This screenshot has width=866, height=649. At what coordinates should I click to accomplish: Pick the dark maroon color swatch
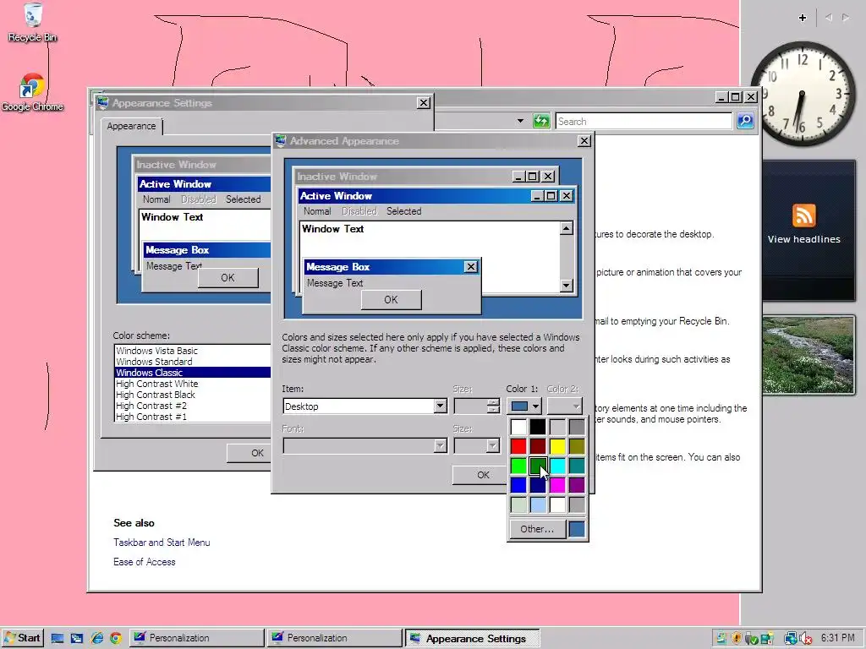538,446
